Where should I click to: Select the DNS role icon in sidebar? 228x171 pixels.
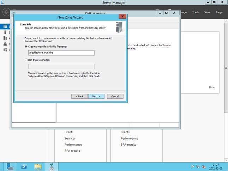5,44
